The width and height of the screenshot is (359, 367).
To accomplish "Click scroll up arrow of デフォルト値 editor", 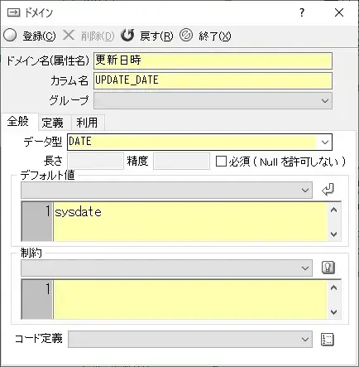I will 333,210.
